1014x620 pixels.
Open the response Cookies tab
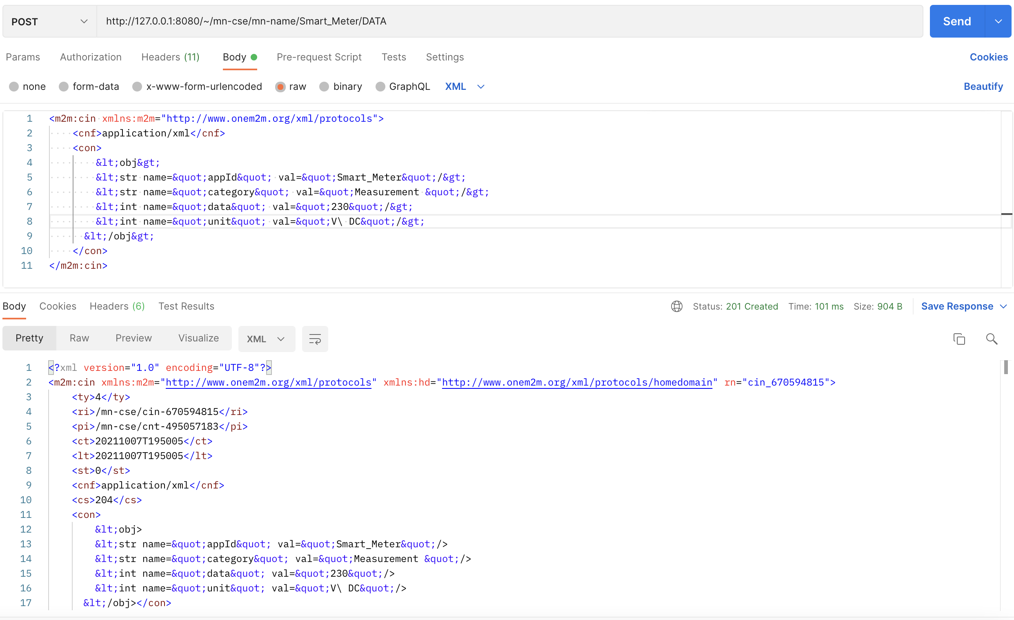(58, 306)
